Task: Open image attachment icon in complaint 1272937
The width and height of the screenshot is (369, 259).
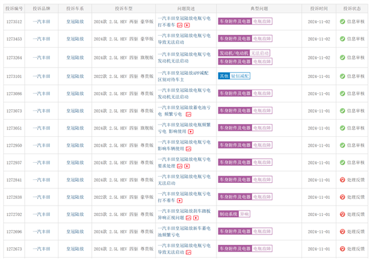Action: (180, 166)
